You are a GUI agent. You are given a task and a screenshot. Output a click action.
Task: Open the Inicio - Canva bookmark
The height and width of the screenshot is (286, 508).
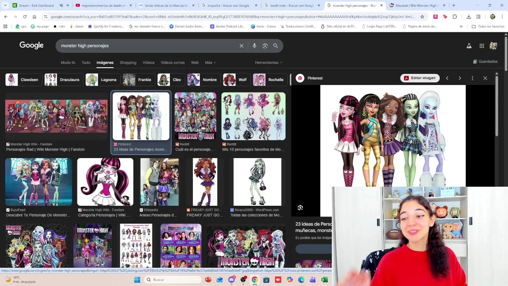pos(263,27)
